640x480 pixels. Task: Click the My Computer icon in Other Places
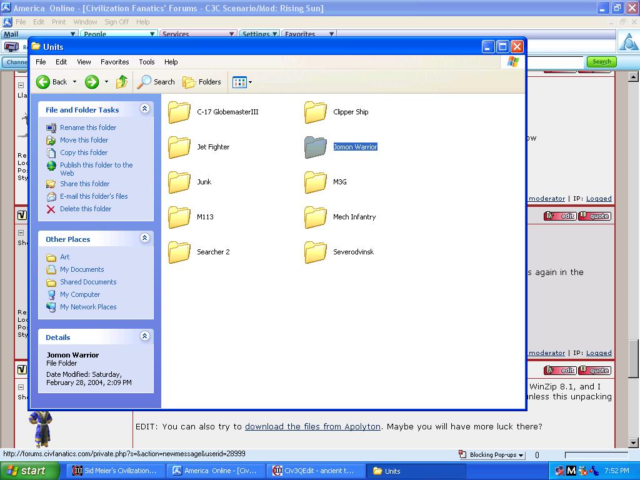[51, 295]
